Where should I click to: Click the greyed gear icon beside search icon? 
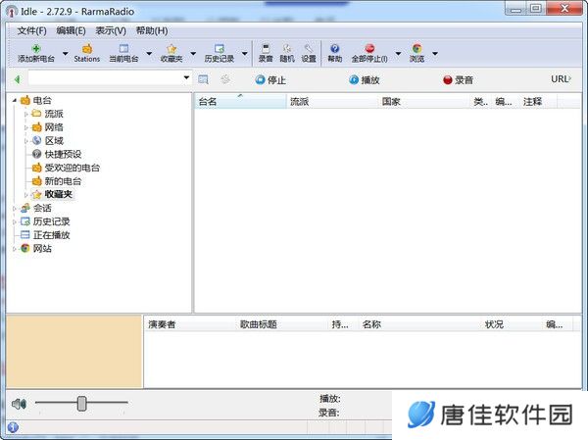225,79
